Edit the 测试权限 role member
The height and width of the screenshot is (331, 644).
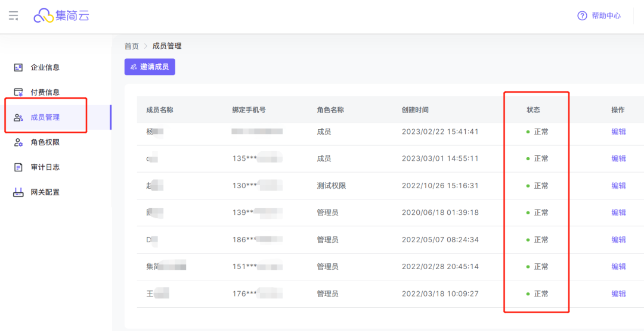click(618, 186)
